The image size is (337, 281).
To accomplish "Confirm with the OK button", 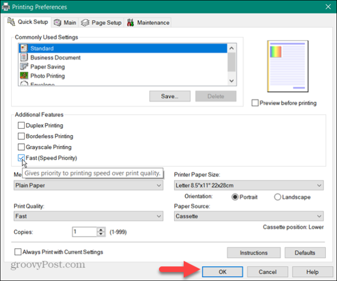I will [x=223, y=272].
